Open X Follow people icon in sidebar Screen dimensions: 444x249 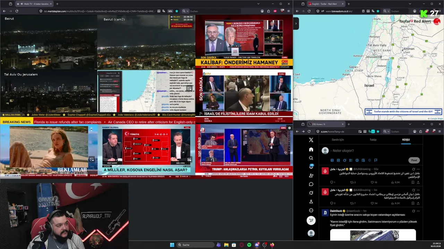point(311,175)
